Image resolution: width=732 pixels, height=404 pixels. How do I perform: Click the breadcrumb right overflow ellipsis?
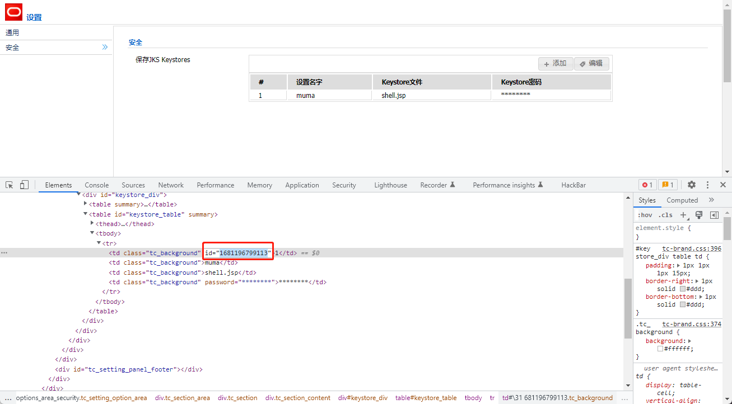click(x=625, y=398)
